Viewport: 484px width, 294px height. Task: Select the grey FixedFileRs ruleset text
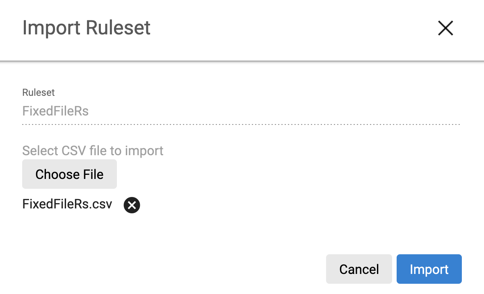click(x=55, y=111)
